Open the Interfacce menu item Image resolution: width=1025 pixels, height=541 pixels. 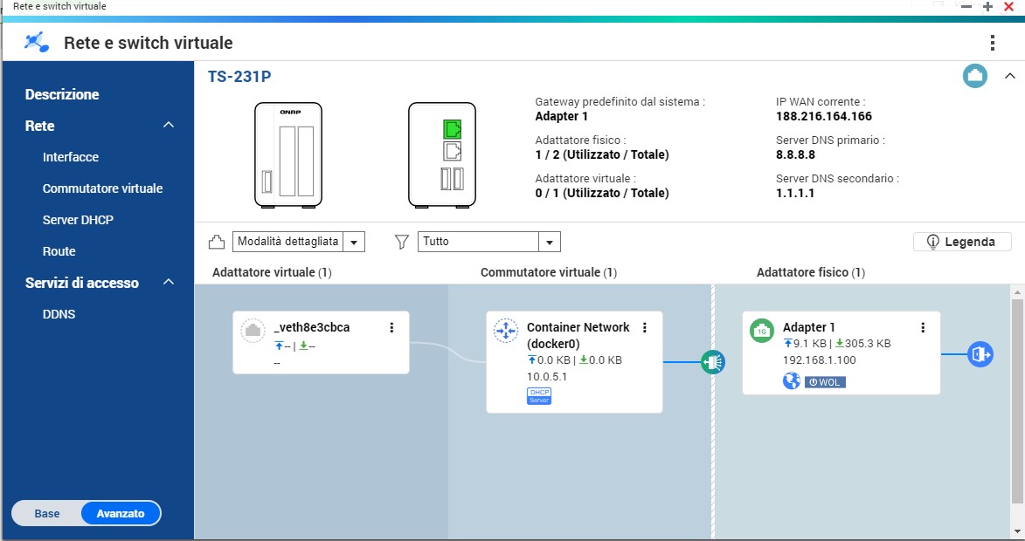[71, 157]
